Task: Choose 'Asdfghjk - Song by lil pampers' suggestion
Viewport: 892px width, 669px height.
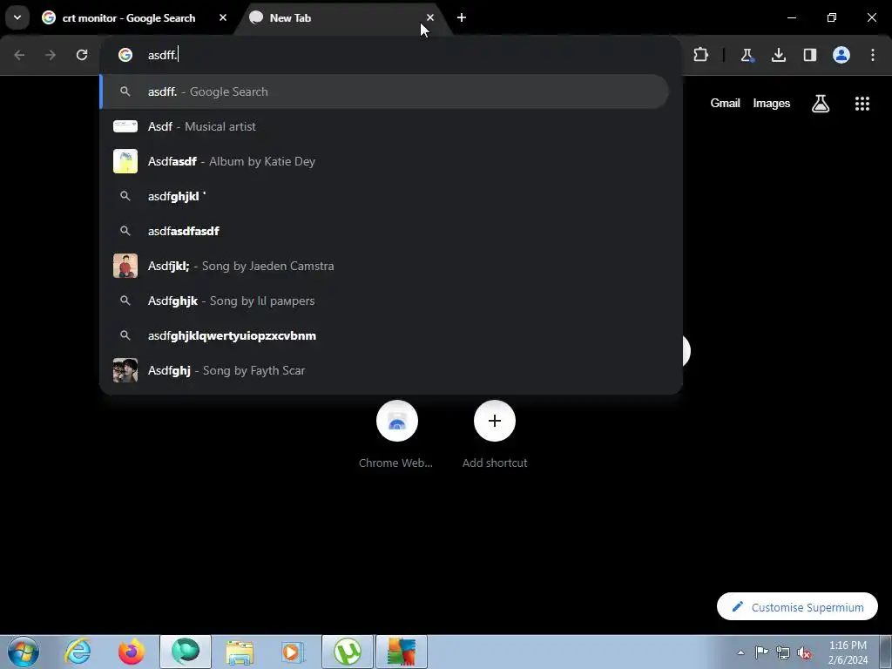Action: [384, 301]
